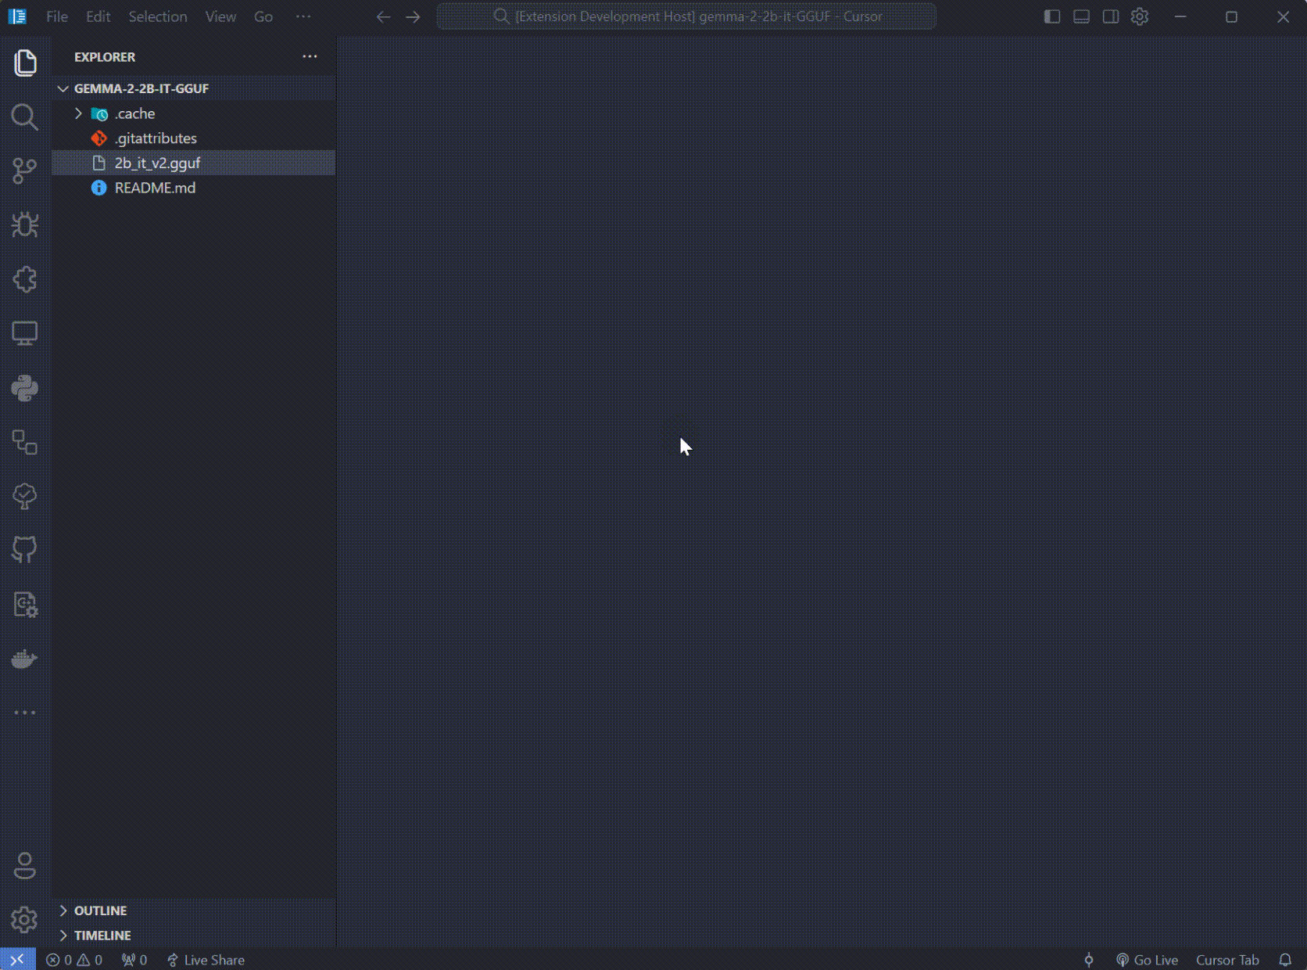Go back in navigation history
The image size is (1307, 970).
pyautogui.click(x=383, y=16)
